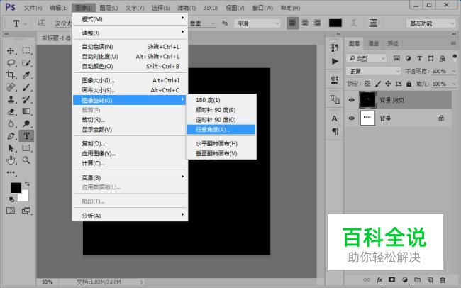
Task: Open Actions panel play icon
Action: click(x=335, y=61)
